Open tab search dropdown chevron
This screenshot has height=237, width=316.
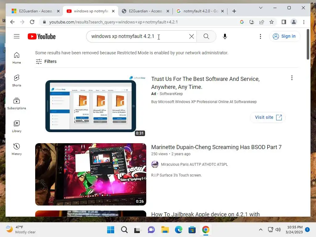[x=260, y=8]
